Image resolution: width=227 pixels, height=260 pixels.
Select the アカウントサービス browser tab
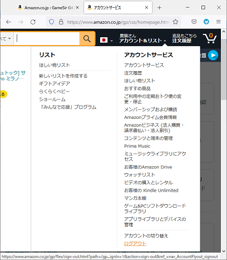pyautogui.click(x=118, y=8)
